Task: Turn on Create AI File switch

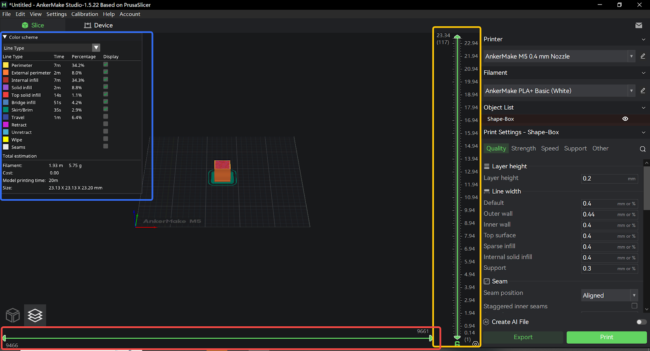Action: (x=641, y=322)
